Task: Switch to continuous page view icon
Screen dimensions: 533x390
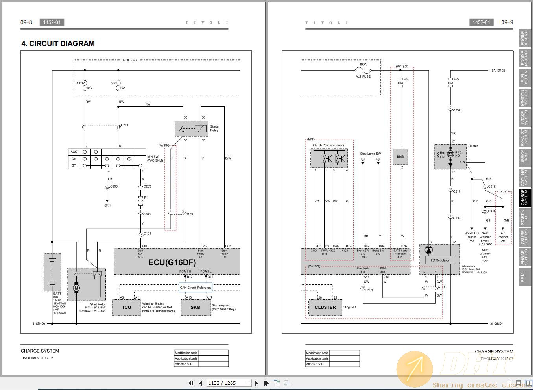Action: 518,383
